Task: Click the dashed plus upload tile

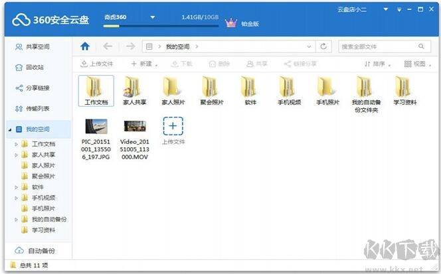Action: click(173, 126)
